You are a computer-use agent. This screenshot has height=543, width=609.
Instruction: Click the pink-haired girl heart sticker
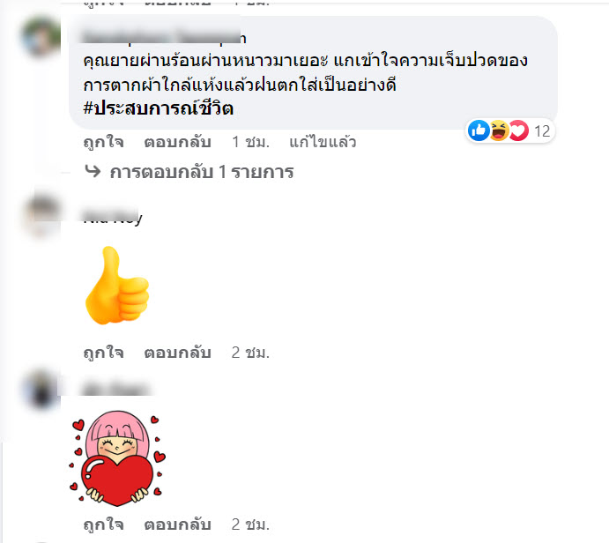[118, 458]
